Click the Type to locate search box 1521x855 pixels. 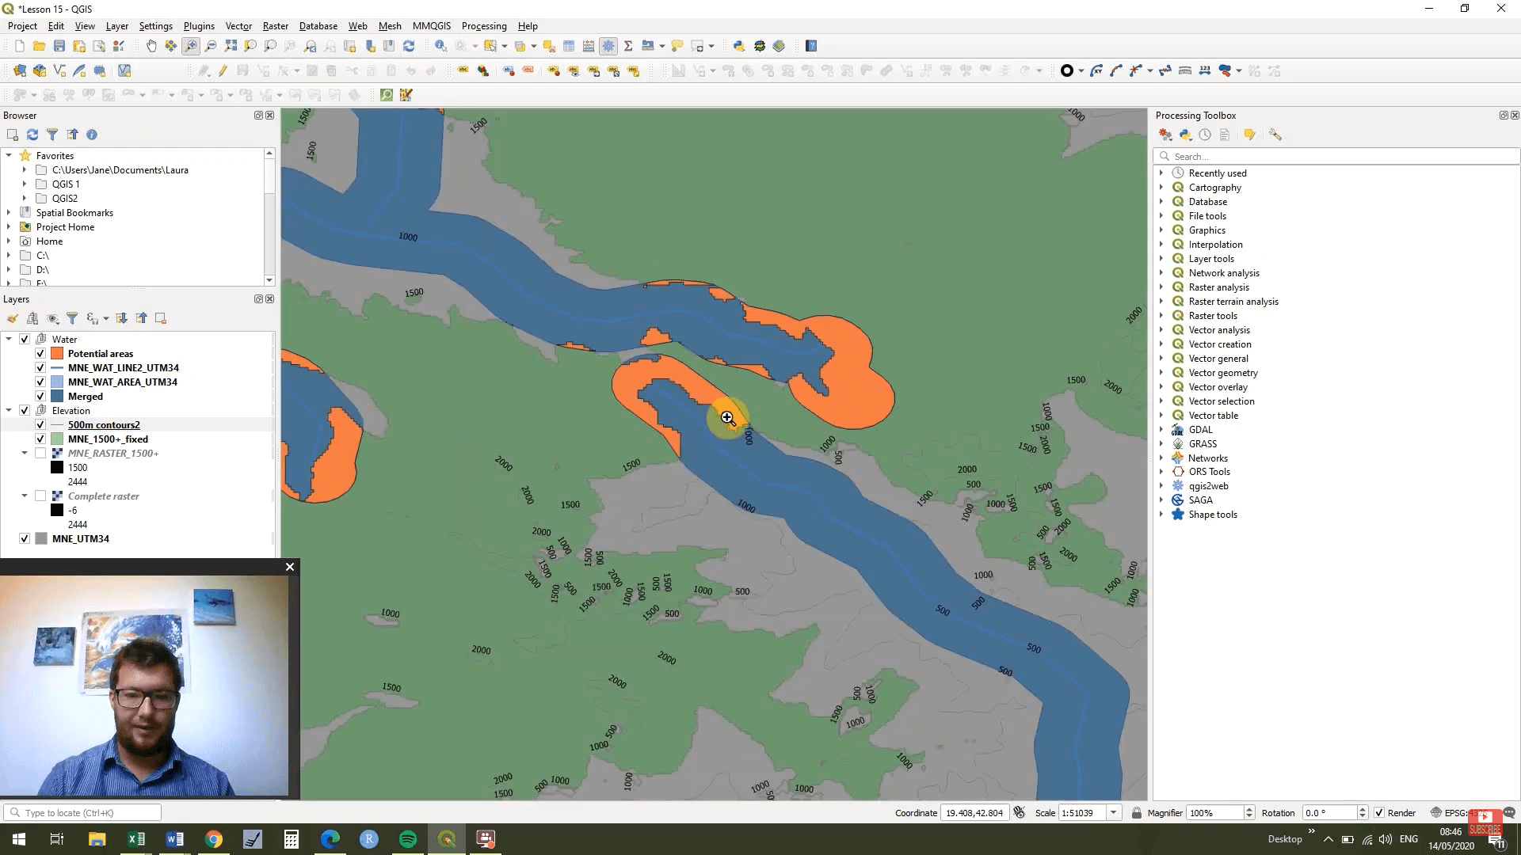(82, 813)
